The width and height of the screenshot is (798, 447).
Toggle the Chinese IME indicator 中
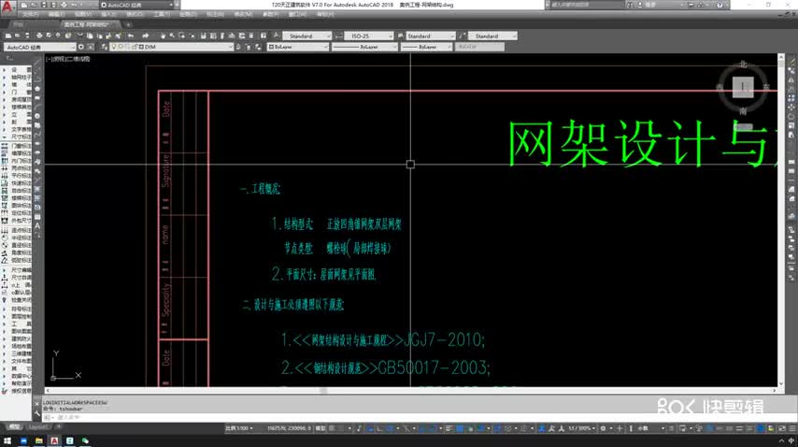coord(791,440)
